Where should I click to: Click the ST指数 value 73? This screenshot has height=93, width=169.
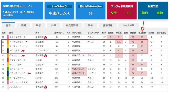pos(133,42)
